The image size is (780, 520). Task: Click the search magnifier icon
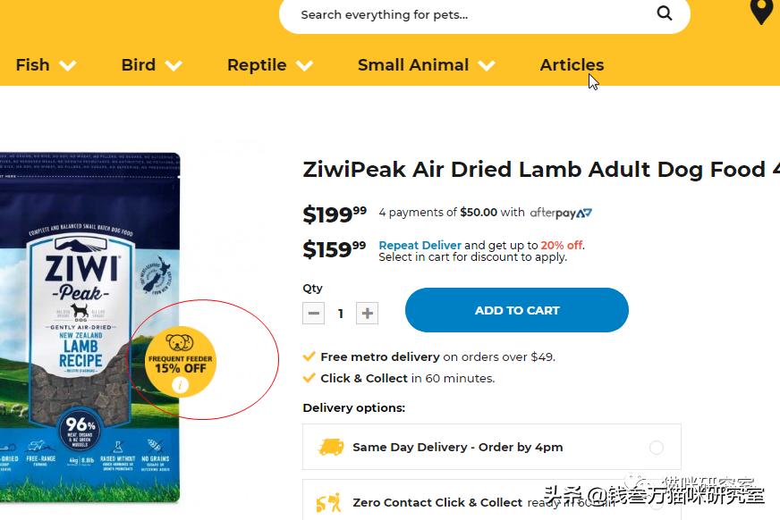pos(664,13)
